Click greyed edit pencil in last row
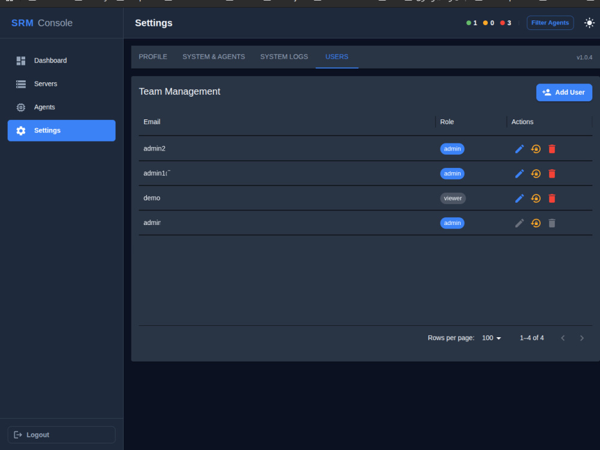The width and height of the screenshot is (600, 450). pos(519,223)
